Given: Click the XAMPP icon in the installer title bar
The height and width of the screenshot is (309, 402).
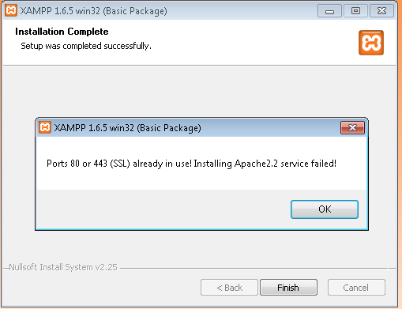Looking at the screenshot, I should [11, 10].
